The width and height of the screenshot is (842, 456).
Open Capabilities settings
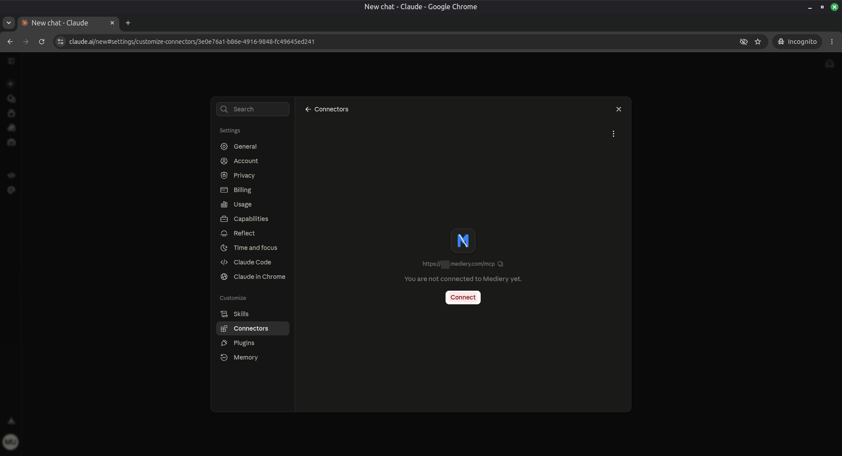[x=253, y=219]
